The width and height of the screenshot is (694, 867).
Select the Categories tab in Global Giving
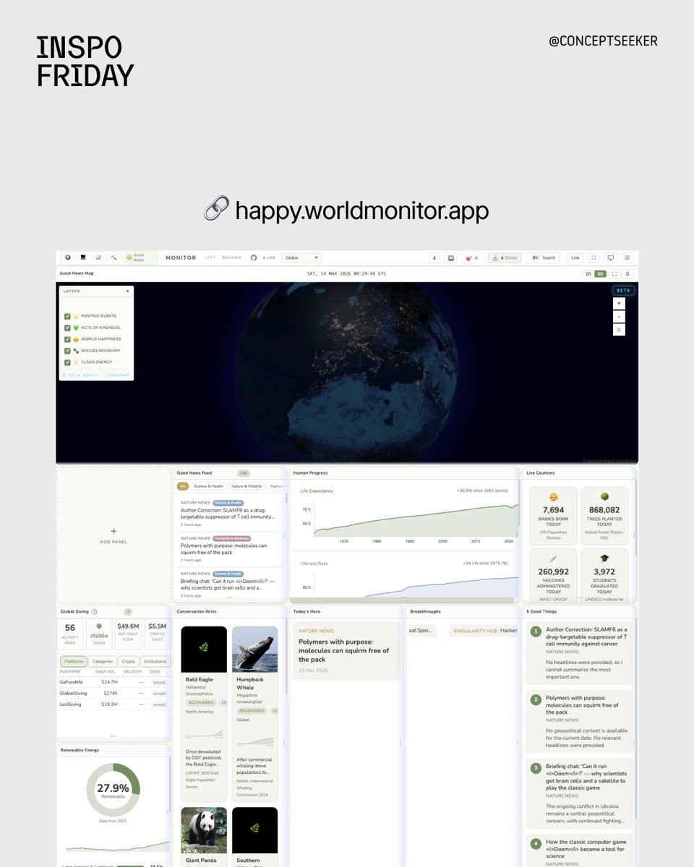(x=103, y=661)
